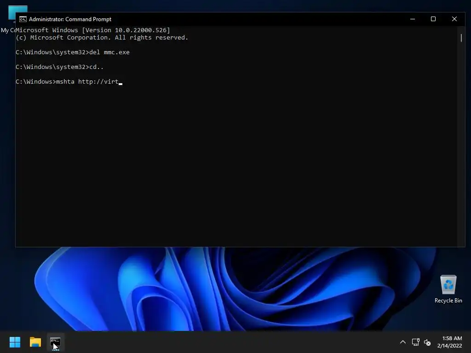Click the 'cd..' command line
Screen dimensions: 471x353
[59, 67]
